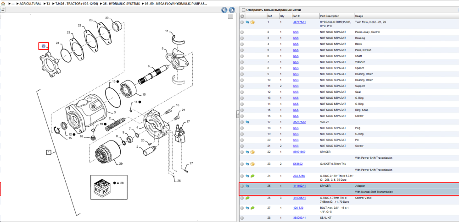
Task: Open the previous diagram with left arrow
Action: coord(224,10)
